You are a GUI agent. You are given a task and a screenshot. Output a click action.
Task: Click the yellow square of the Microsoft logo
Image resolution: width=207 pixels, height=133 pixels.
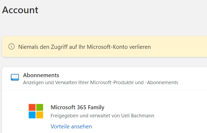[40, 115]
